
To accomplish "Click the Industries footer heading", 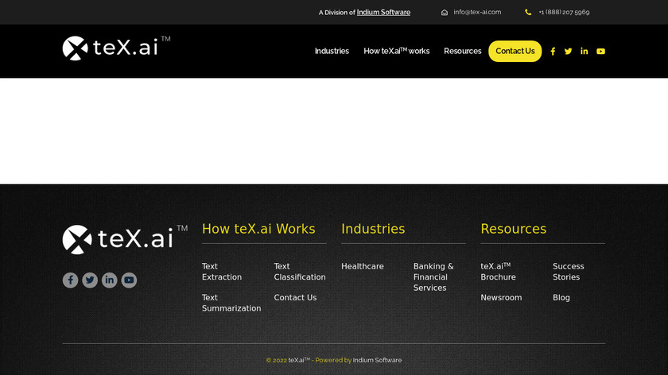I will point(373,229).
